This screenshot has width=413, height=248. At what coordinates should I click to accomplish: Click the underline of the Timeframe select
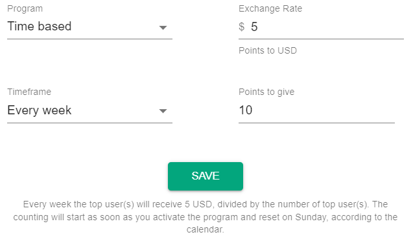(x=90, y=123)
